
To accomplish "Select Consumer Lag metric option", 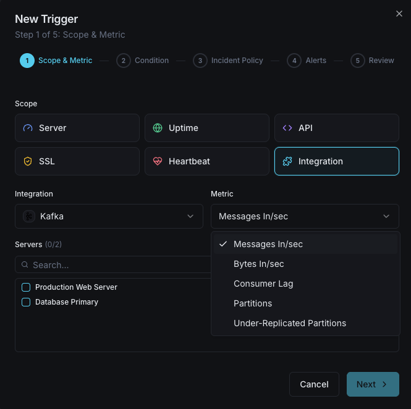I will click(263, 284).
